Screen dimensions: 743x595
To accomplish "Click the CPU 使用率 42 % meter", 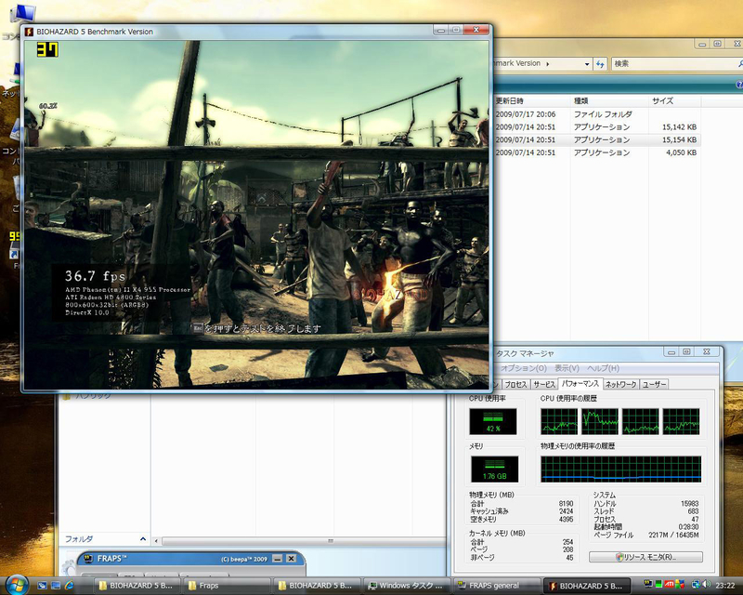I will pos(493,421).
